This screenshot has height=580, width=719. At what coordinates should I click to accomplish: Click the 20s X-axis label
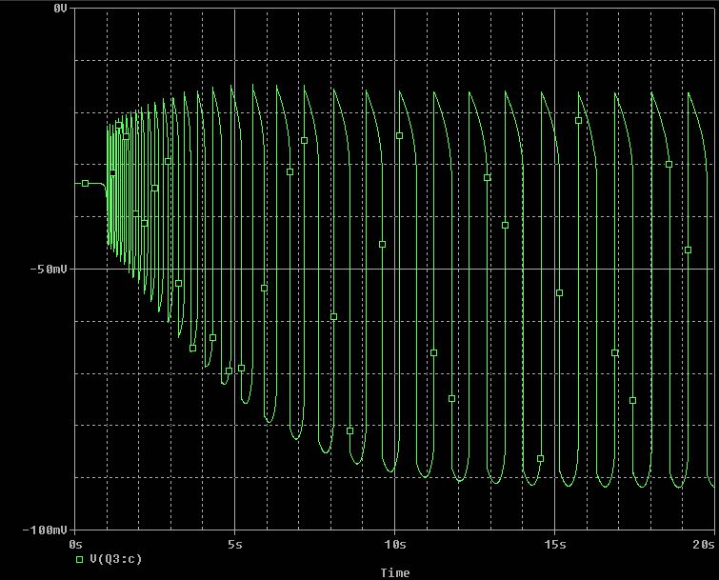coord(704,544)
